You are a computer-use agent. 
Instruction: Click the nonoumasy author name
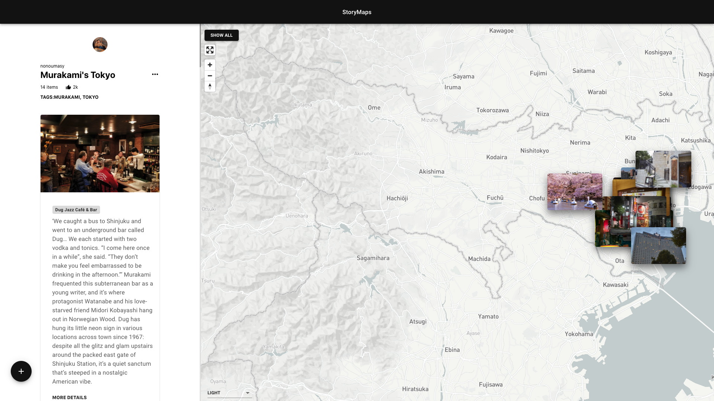click(52, 66)
